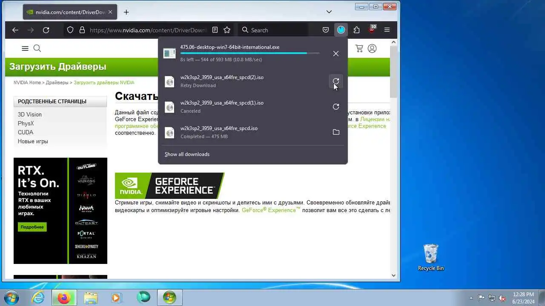
Task: Bookmark this page with the star icon
Action: tap(227, 30)
